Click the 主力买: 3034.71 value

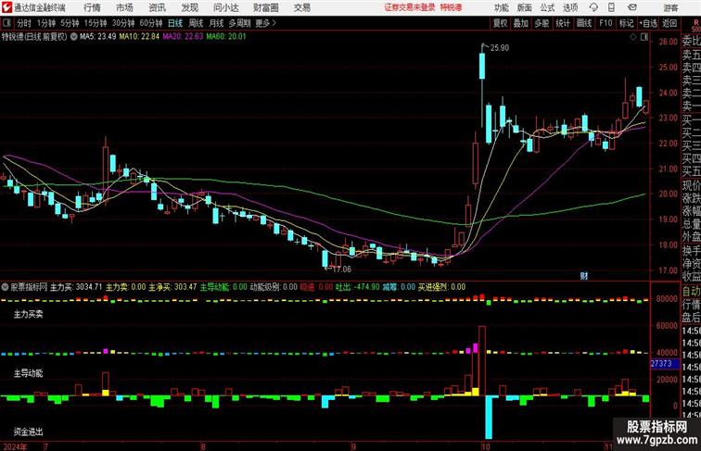76,287
